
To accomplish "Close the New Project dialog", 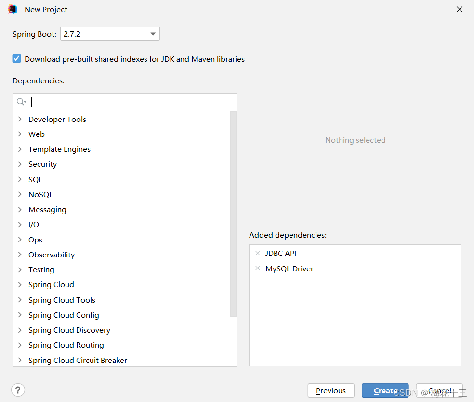I will coord(460,9).
